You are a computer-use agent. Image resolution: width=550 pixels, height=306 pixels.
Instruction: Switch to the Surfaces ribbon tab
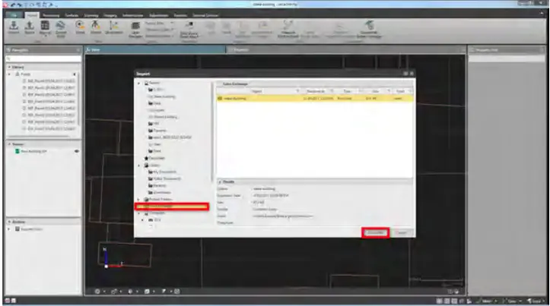[72, 15]
